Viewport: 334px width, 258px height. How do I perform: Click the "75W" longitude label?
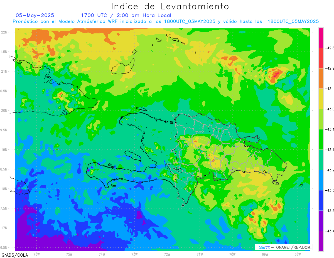pos(69,254)
